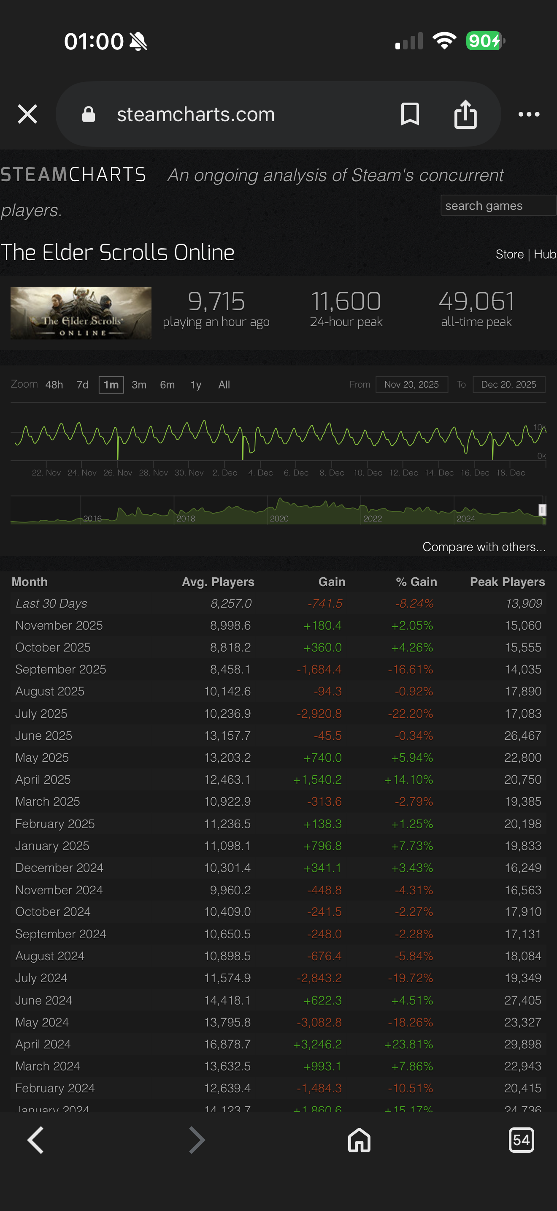Tap the STEAMCHARTS logo
The image size is (557, 1211).
73,174
